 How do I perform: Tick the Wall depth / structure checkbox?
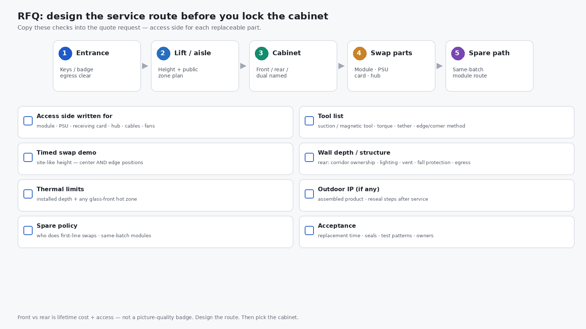309,157
